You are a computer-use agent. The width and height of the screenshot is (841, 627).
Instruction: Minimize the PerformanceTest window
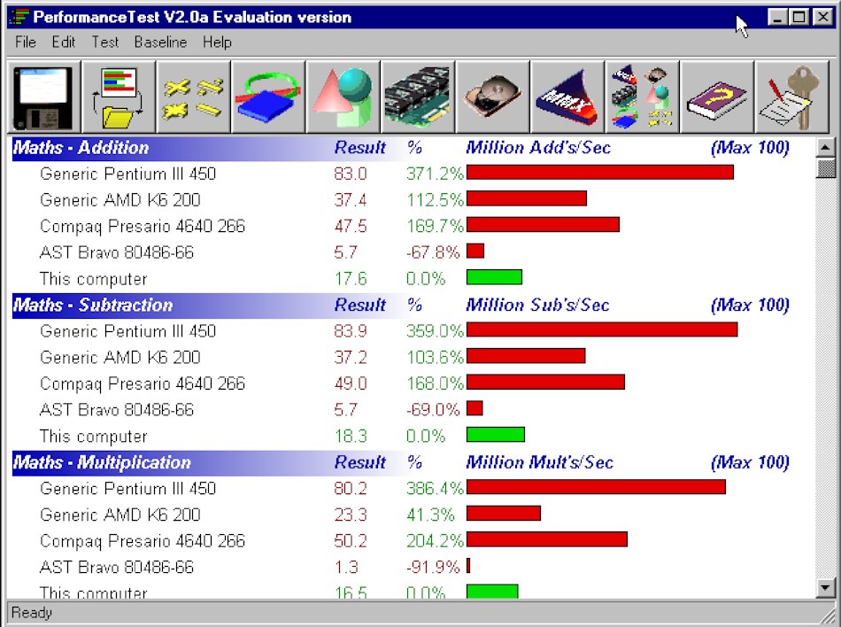pos(778,17)
